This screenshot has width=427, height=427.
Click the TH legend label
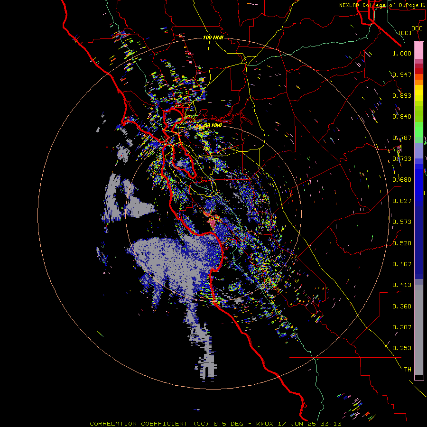pyautogui.click(x=408, y=369)
